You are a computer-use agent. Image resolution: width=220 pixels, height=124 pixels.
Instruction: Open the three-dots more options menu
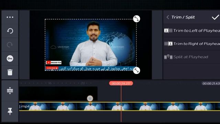(10, 17)
